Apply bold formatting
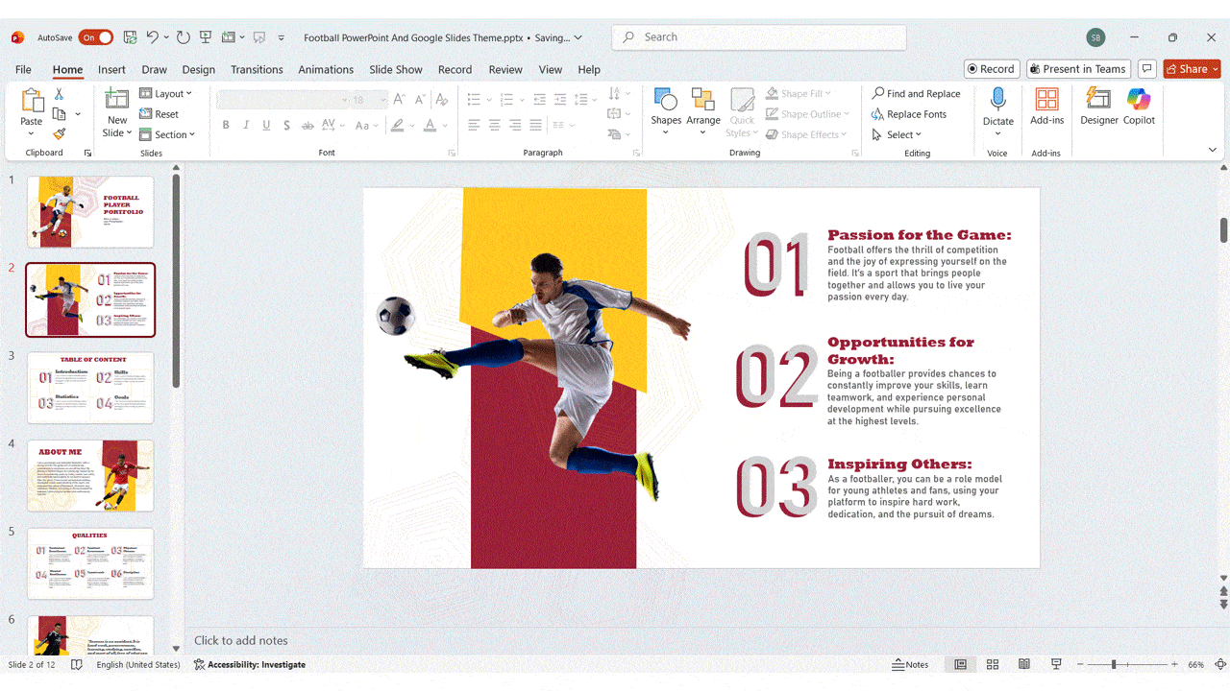 pyautogui.click(x=226, y=125)
